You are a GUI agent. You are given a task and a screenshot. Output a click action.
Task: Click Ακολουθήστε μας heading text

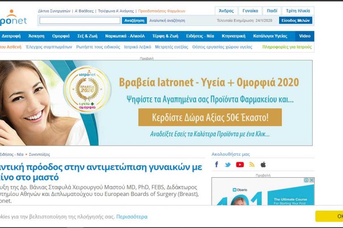pos(230,154)
